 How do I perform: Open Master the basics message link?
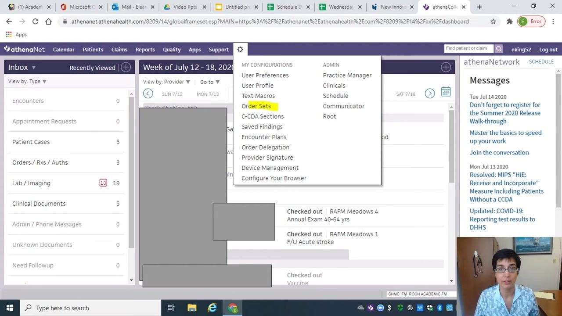506,137
